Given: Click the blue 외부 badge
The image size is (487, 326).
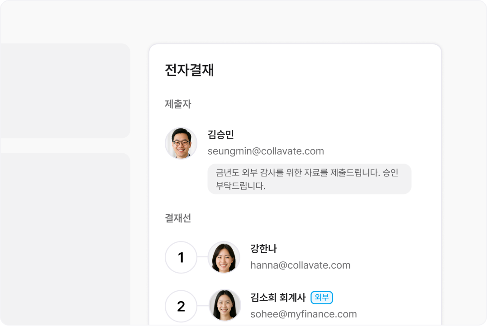Looking at the screenshot, I should (x=322, y=298).
